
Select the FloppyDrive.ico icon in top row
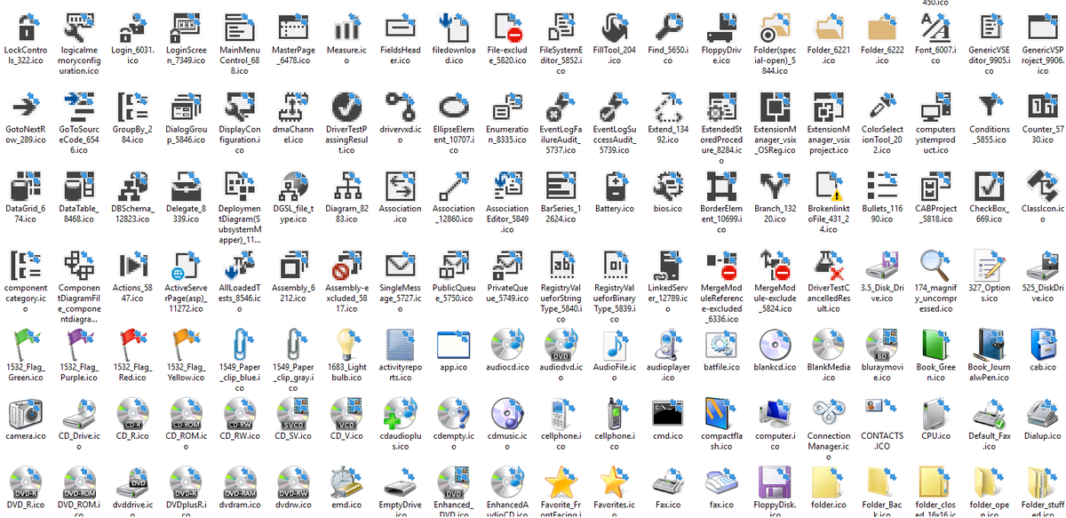point(720,28)
